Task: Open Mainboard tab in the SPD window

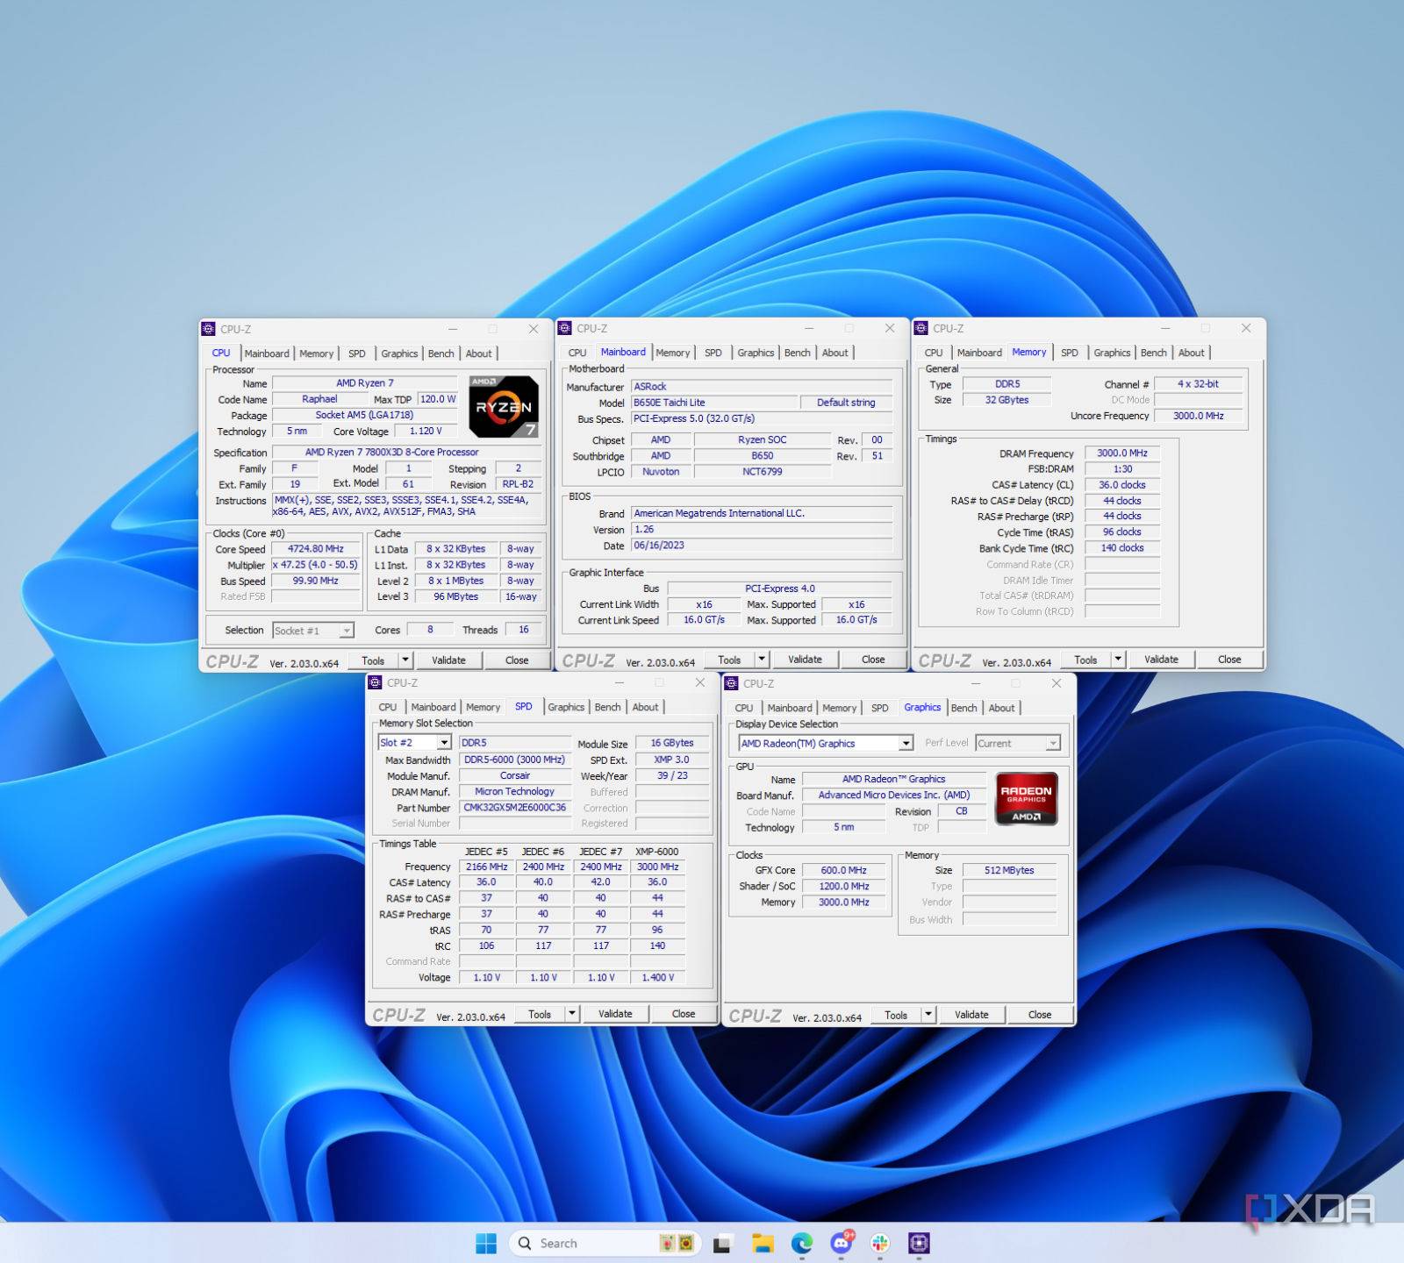Action: point(433,707)
